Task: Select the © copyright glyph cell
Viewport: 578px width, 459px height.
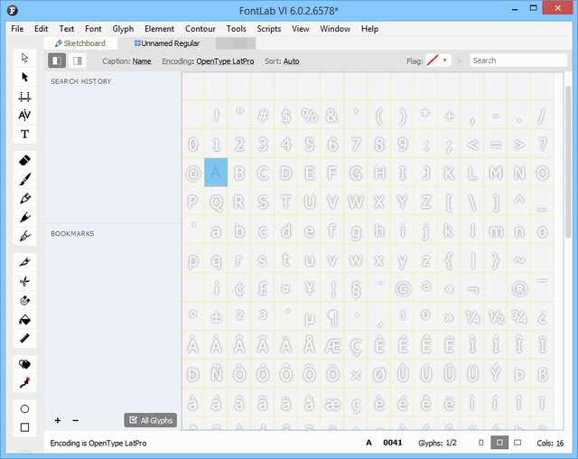Action: pyautogui.click(x=403, y=288)
